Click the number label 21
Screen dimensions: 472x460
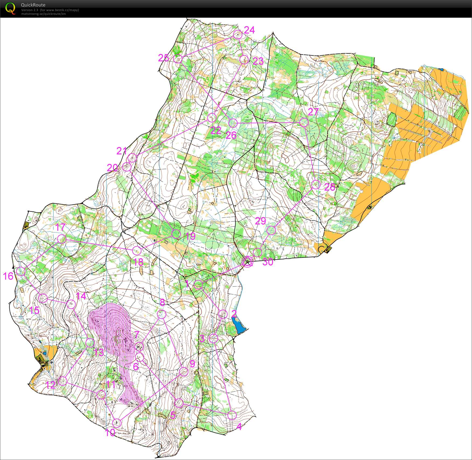122,151
